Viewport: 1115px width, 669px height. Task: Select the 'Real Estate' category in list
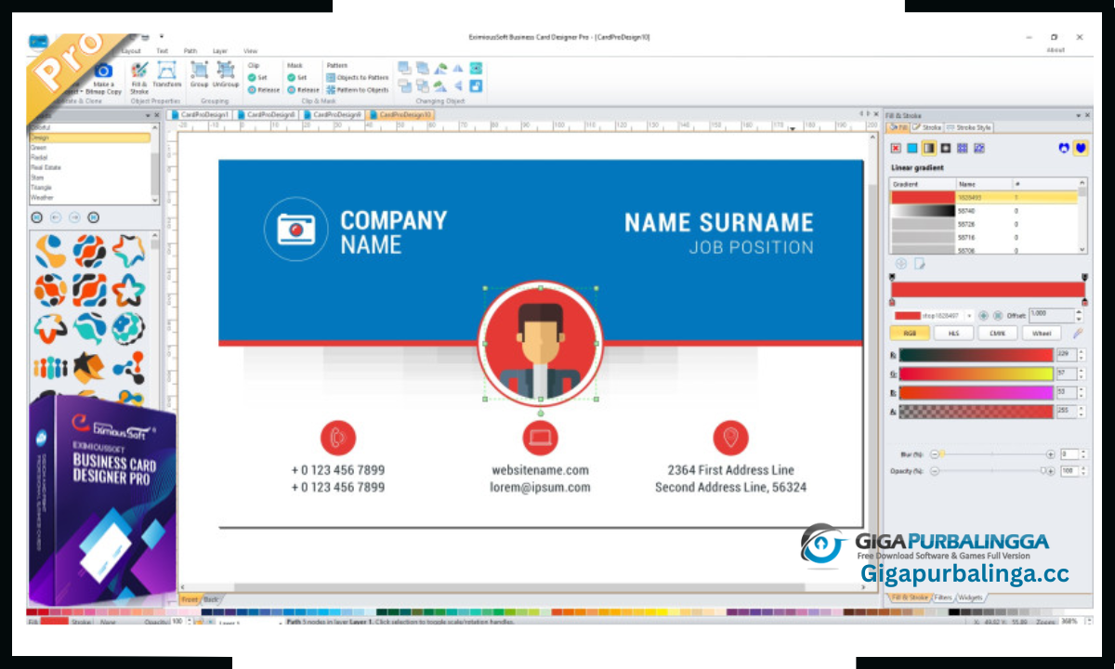46,167
